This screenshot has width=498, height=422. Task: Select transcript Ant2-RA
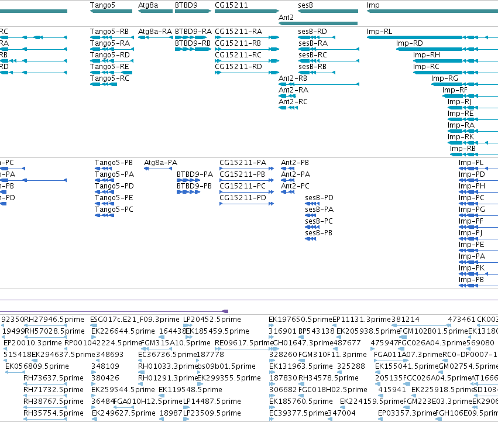click(287, 97)
